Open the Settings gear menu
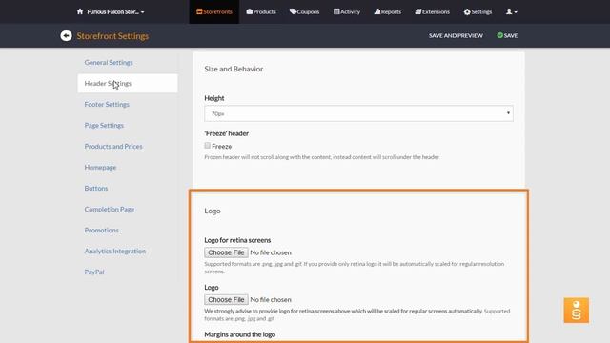 (478, 11)
